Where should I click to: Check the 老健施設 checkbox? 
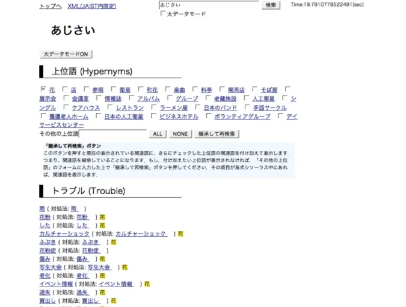click(208, 98)
